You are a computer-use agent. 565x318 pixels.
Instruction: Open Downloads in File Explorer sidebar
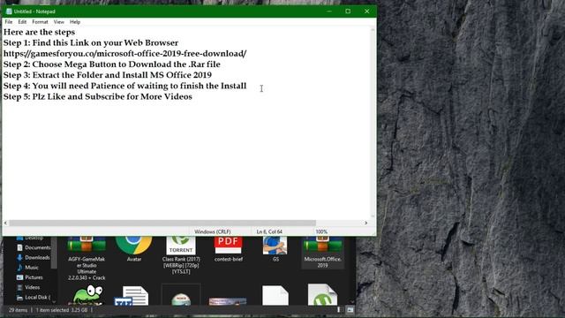coord(34,257)
